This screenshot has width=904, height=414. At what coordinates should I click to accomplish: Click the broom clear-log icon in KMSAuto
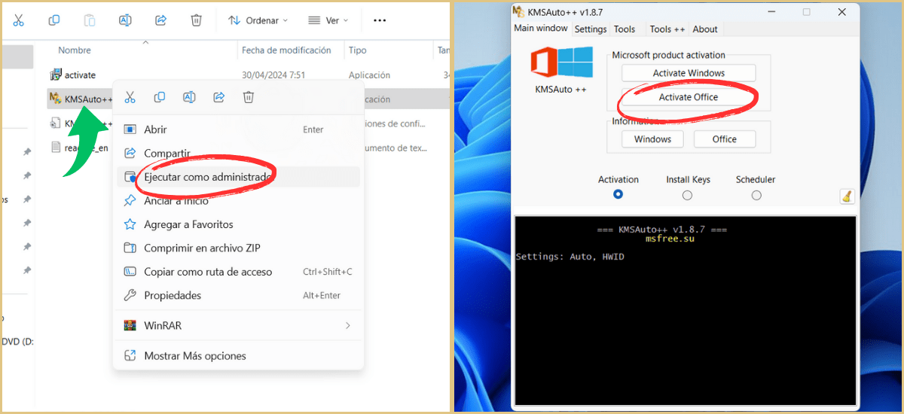[847, 196]
